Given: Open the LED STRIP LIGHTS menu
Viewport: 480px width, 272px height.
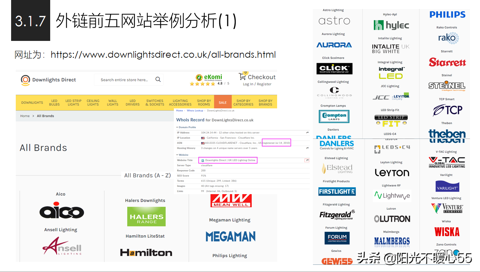Looking at the screenshot, I should click(x=73, y=103).
